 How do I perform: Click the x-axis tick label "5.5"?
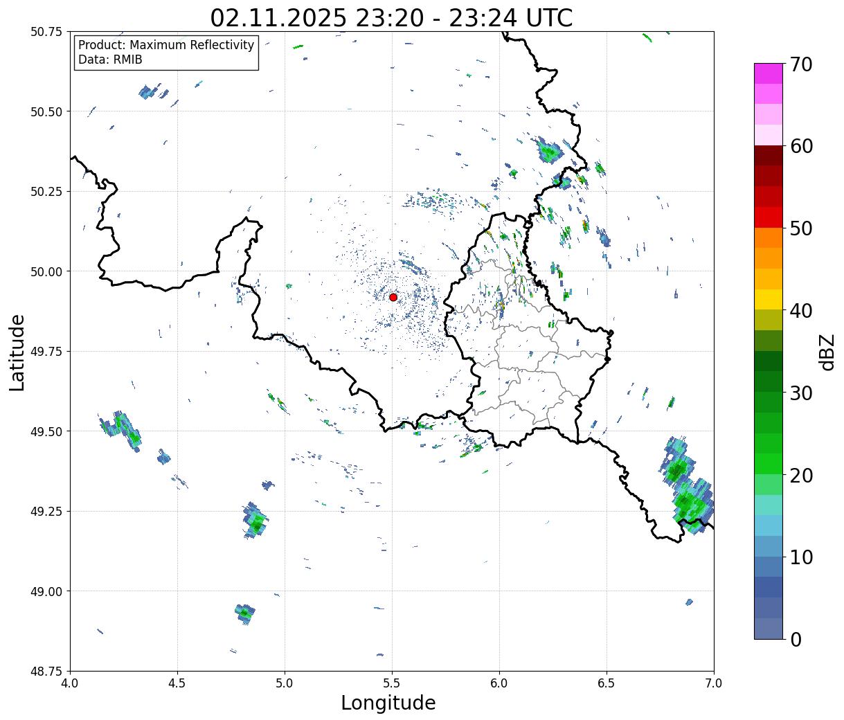[x=392, y=683]
